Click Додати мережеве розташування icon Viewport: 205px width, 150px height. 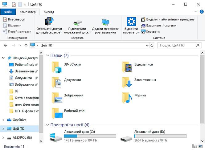[105, 22]
